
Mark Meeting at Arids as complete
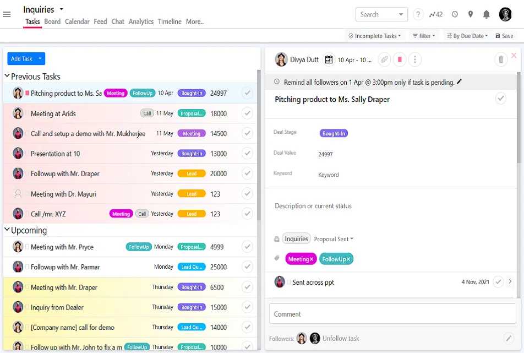point(247,113)
